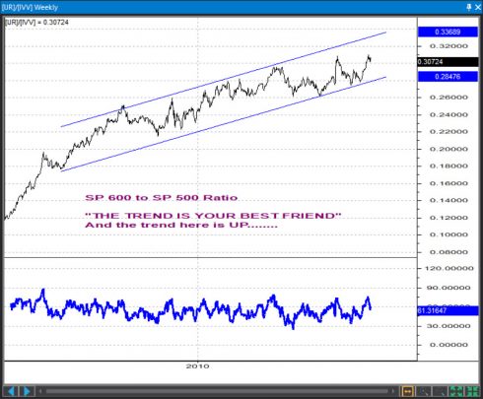
Task: Click the 2010 date label on time axis
Action: (197, 366)
